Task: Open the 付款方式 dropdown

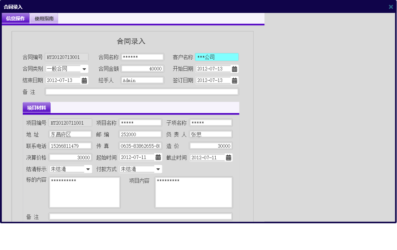Action: click(158, 169)
